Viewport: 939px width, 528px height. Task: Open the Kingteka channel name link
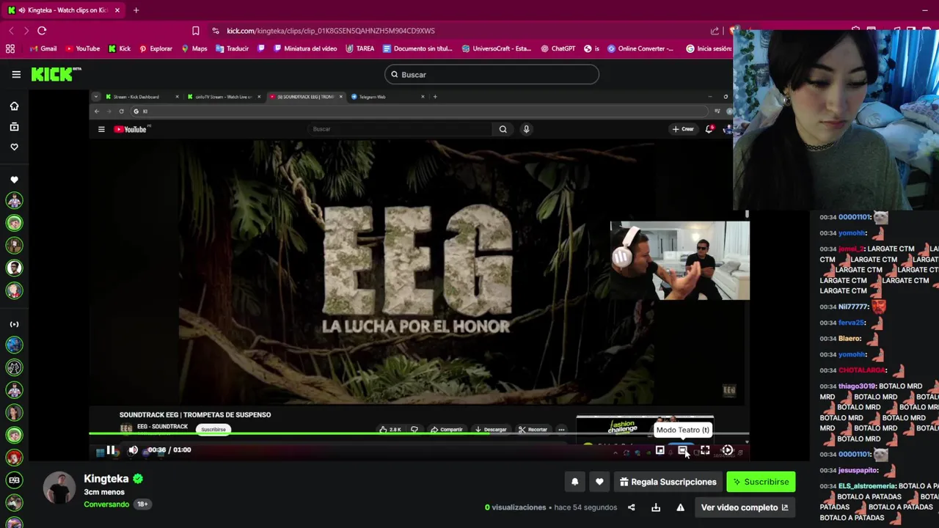pyautogui.click(x=106, y=478)
